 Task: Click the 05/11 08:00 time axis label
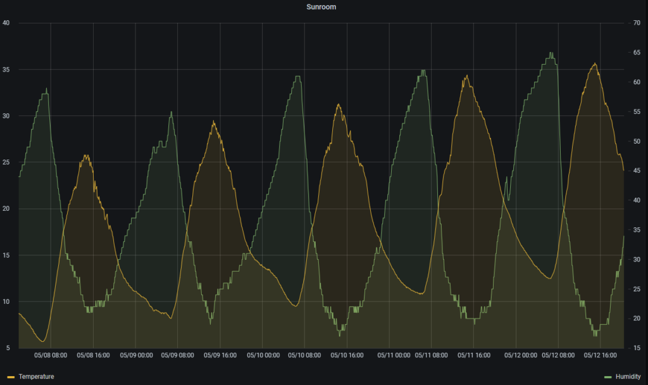pos(432,356)
